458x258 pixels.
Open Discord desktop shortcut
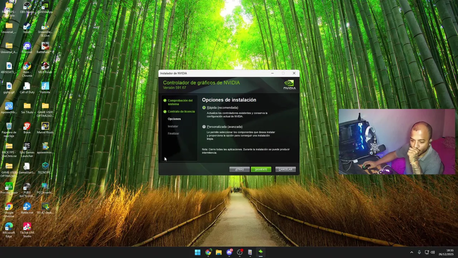27,48
